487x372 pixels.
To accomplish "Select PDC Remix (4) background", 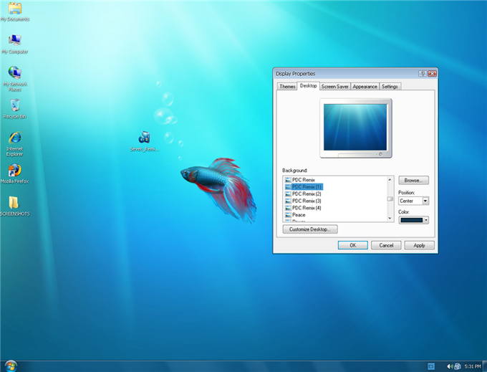I will pyautogui.click(x=303, y=208).
